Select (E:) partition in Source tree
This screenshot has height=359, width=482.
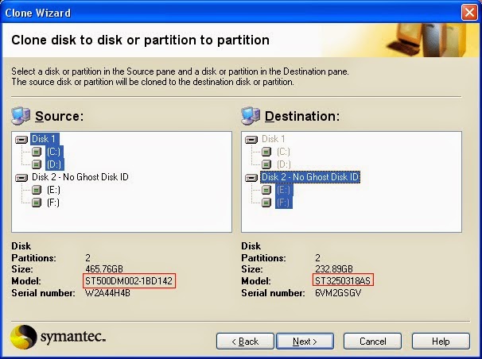point(53,190)
